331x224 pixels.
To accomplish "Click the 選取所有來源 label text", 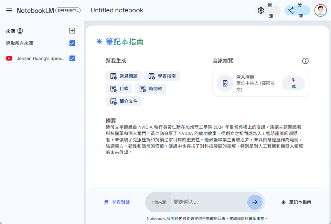I will coord(20,43).
